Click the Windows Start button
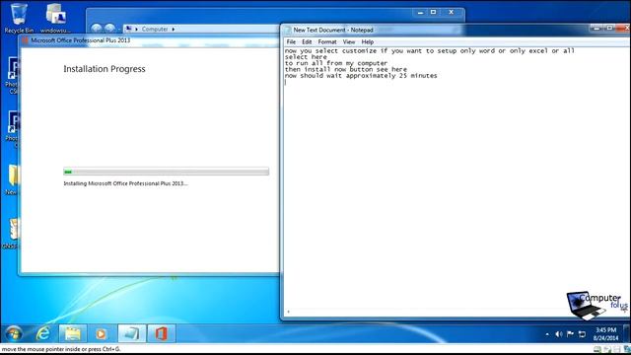This screenshot has width=631, height=355. click(14, 333)
